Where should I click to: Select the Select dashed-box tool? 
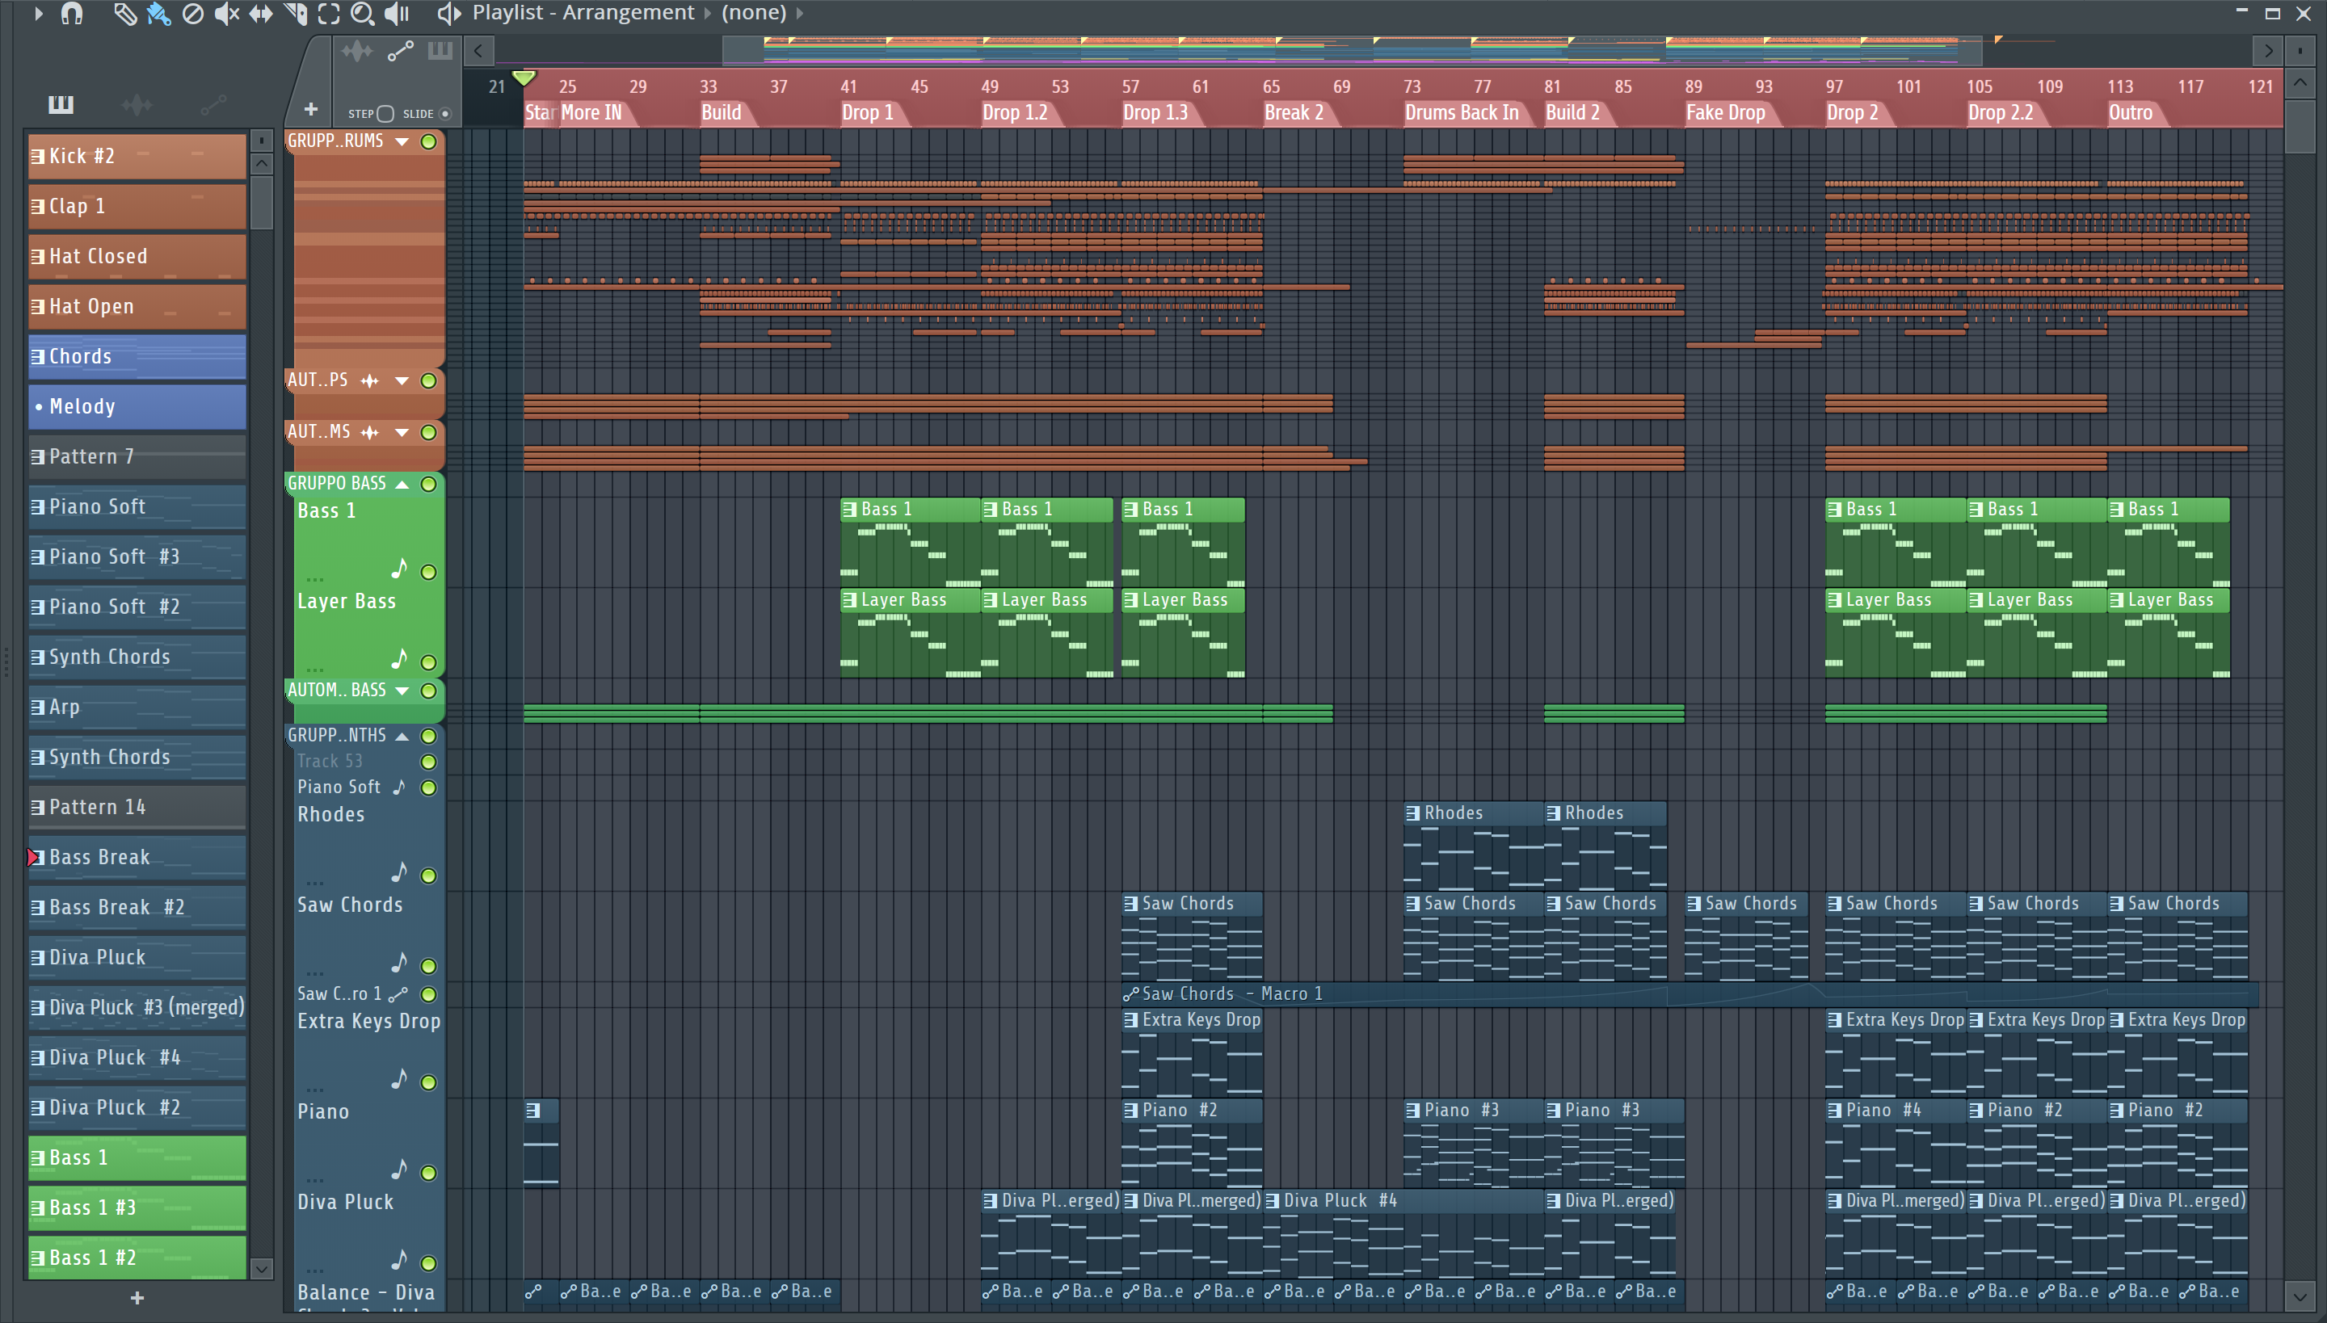pyautogui.click(x=329, y=13)
